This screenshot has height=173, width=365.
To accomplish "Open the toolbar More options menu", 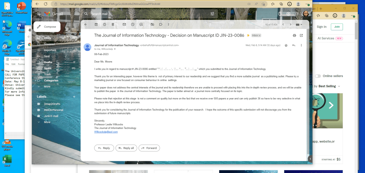I will pyautogui.click(x=169, y=25).
